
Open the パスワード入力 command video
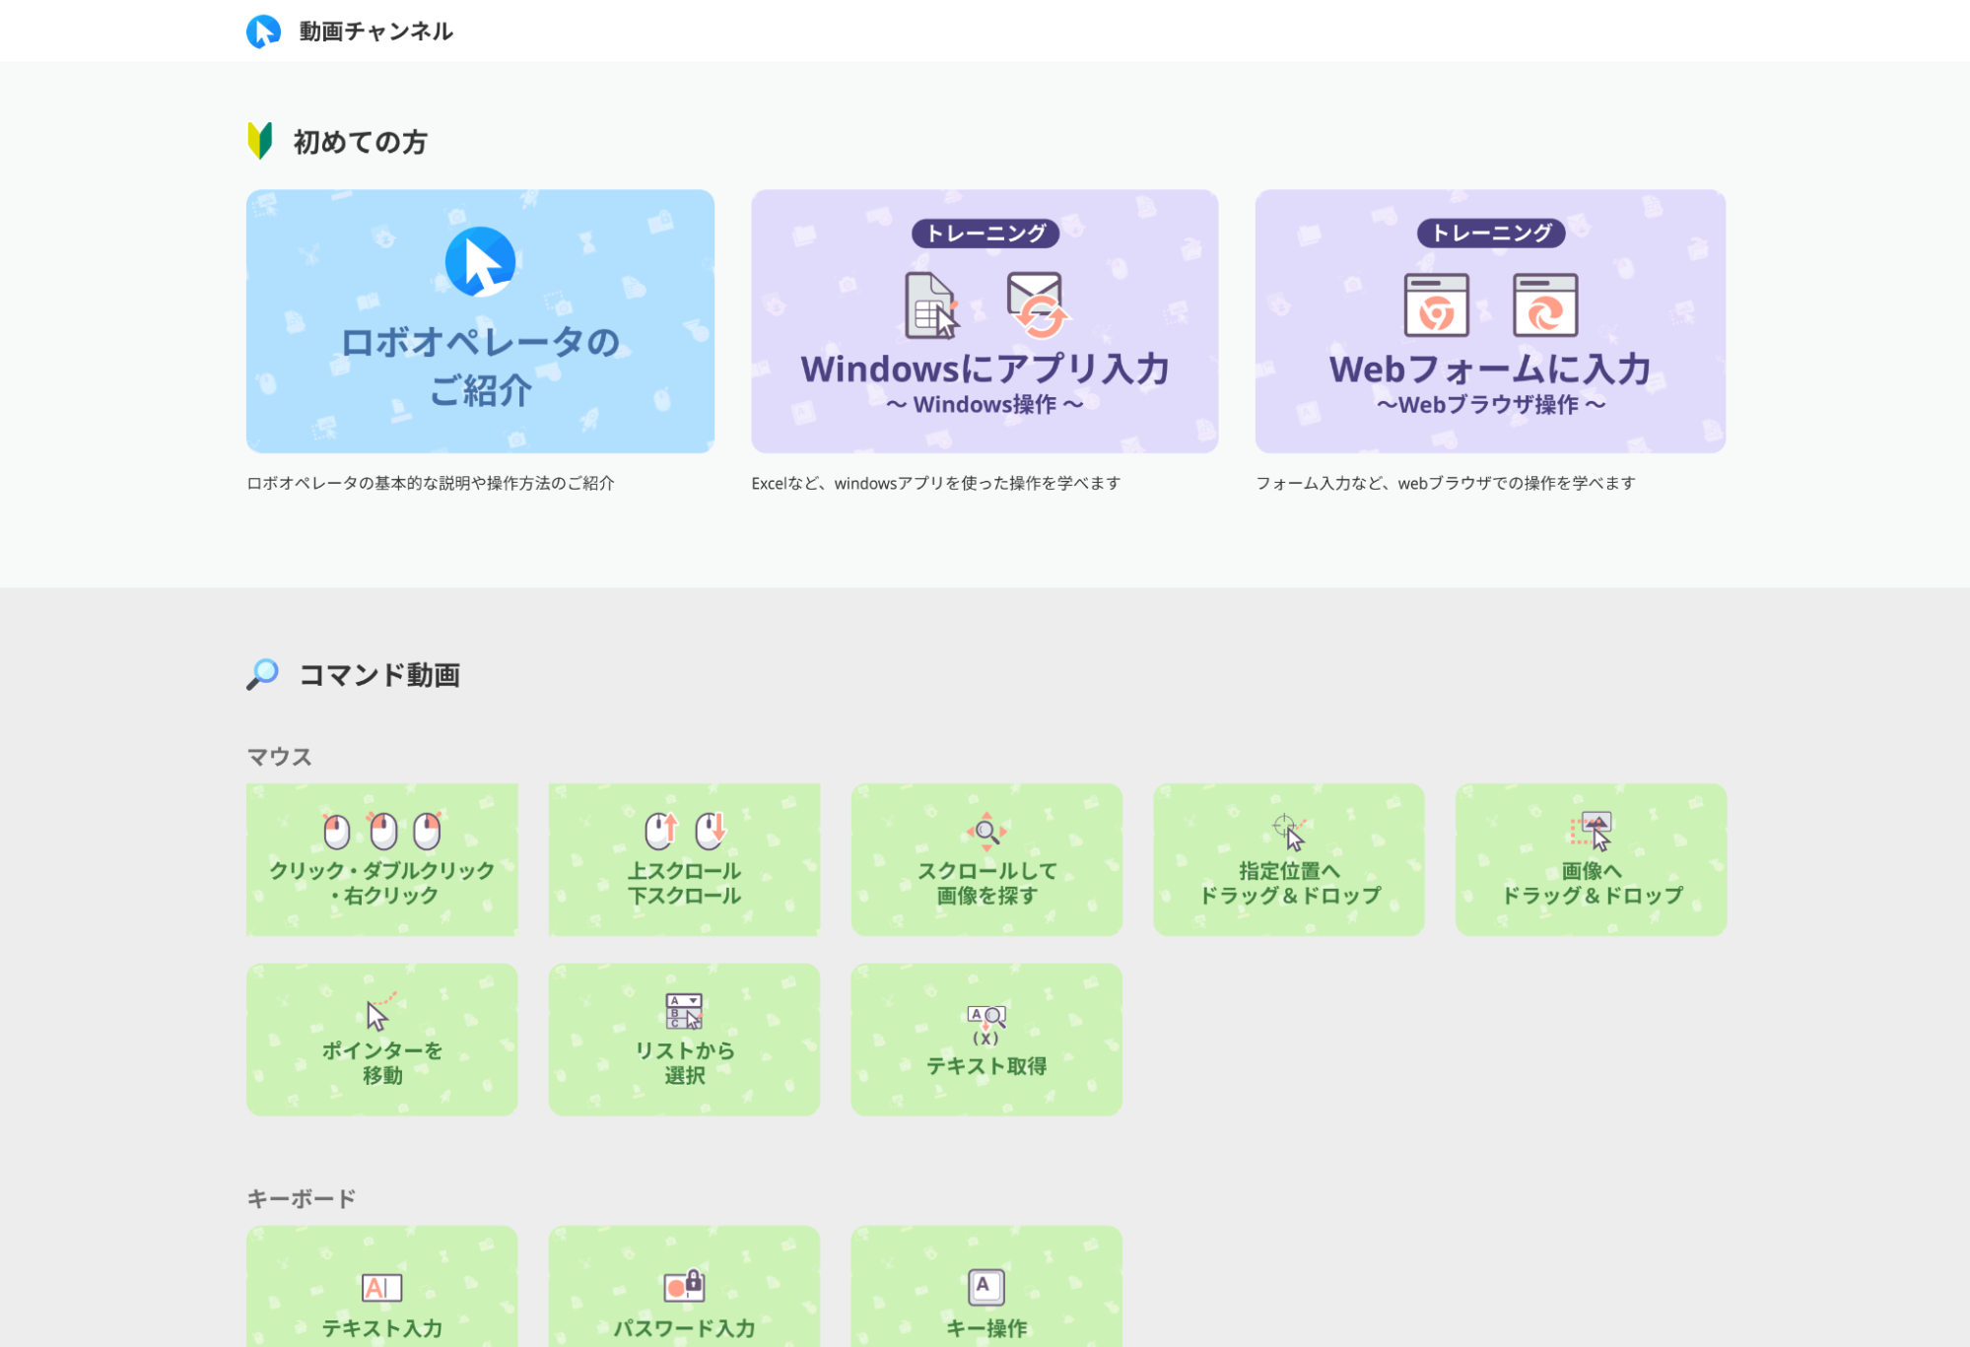pyautogui.click(x=684, y=1286)
